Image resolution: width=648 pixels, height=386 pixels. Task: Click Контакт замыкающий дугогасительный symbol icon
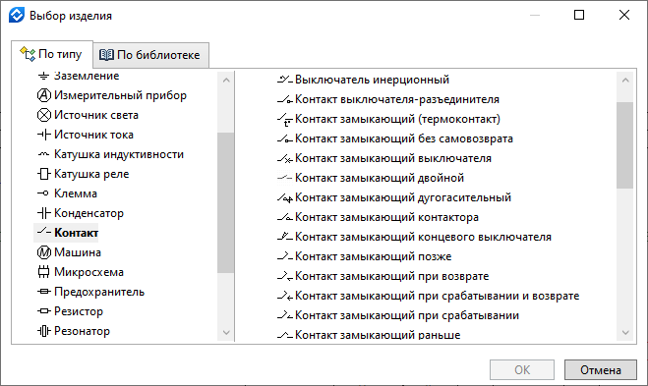click(x=285, y=197)
